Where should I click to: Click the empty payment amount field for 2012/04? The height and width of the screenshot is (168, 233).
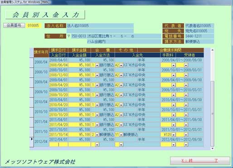(x=79, y=145)
